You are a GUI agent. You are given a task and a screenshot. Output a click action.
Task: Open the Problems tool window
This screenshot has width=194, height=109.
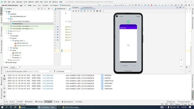coord(29,102)
